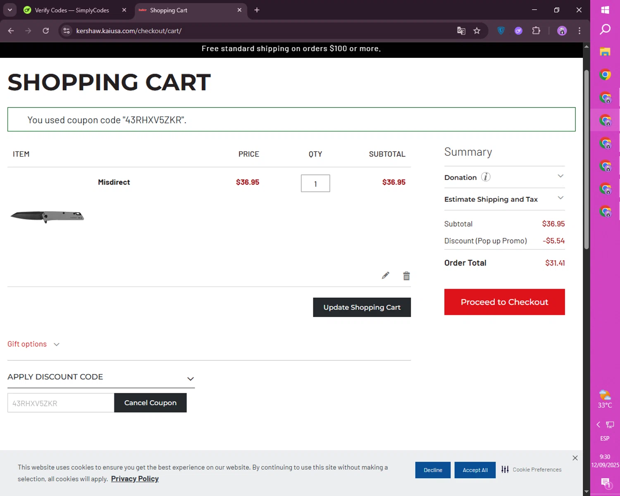Open Cookie Preferences sliders icon
This screenshot has height=496, width=620.
(x=505, y=470)
